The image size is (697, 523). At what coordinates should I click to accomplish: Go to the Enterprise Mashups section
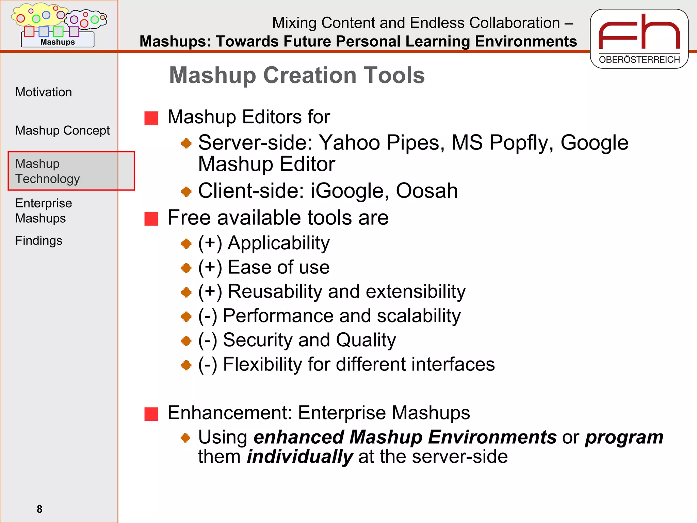[x=44, y=210]
